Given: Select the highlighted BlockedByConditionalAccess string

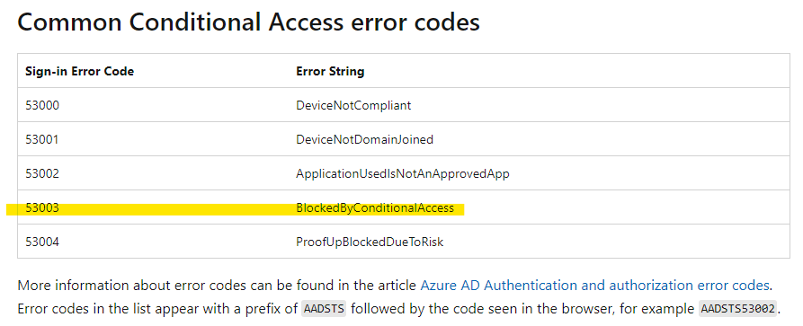Looking at the screenshot, I should [x=375, y=207].
